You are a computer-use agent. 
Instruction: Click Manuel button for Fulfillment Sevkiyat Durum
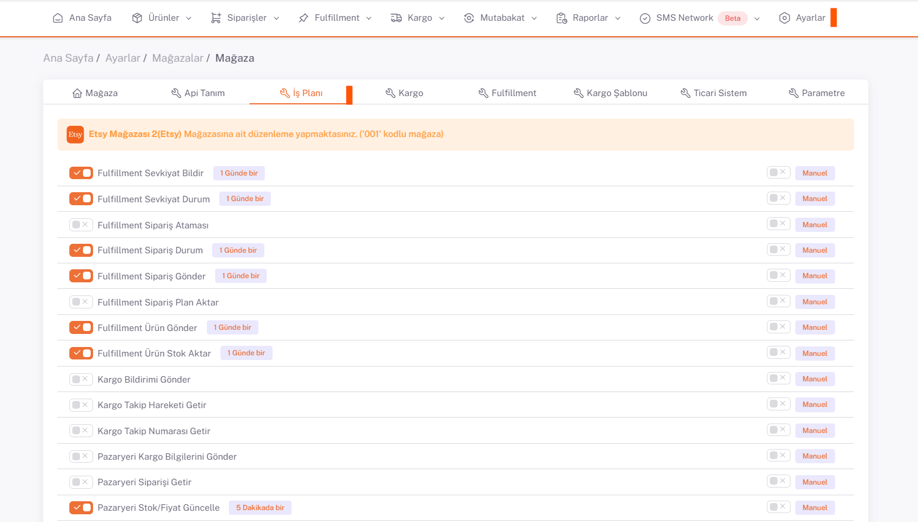point(815,199)
